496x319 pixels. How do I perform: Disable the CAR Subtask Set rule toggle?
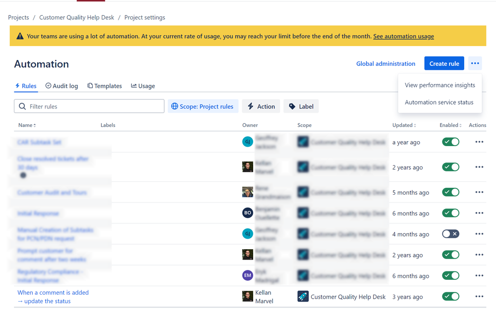(x=451, y=142)
